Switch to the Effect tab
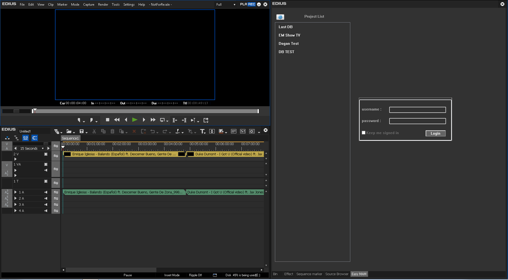Viewport: 508px width, 280px height. [289, 274]
